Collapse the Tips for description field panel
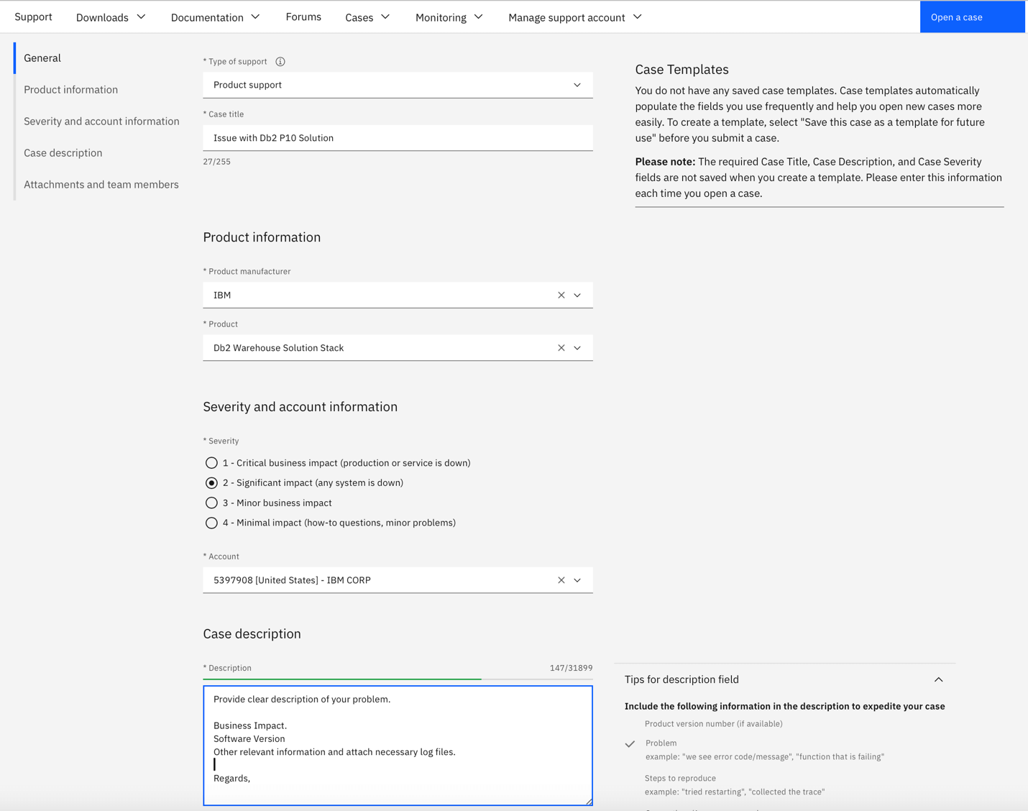1028x811 pixels. (x=938, y=679)
